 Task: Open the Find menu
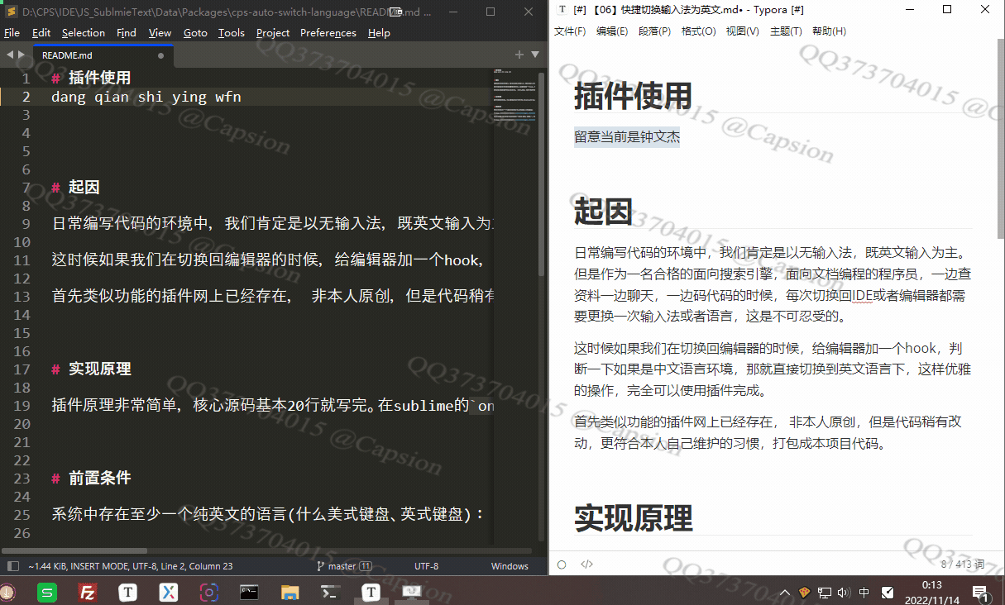pyautogui.click(x=127, y=33)
